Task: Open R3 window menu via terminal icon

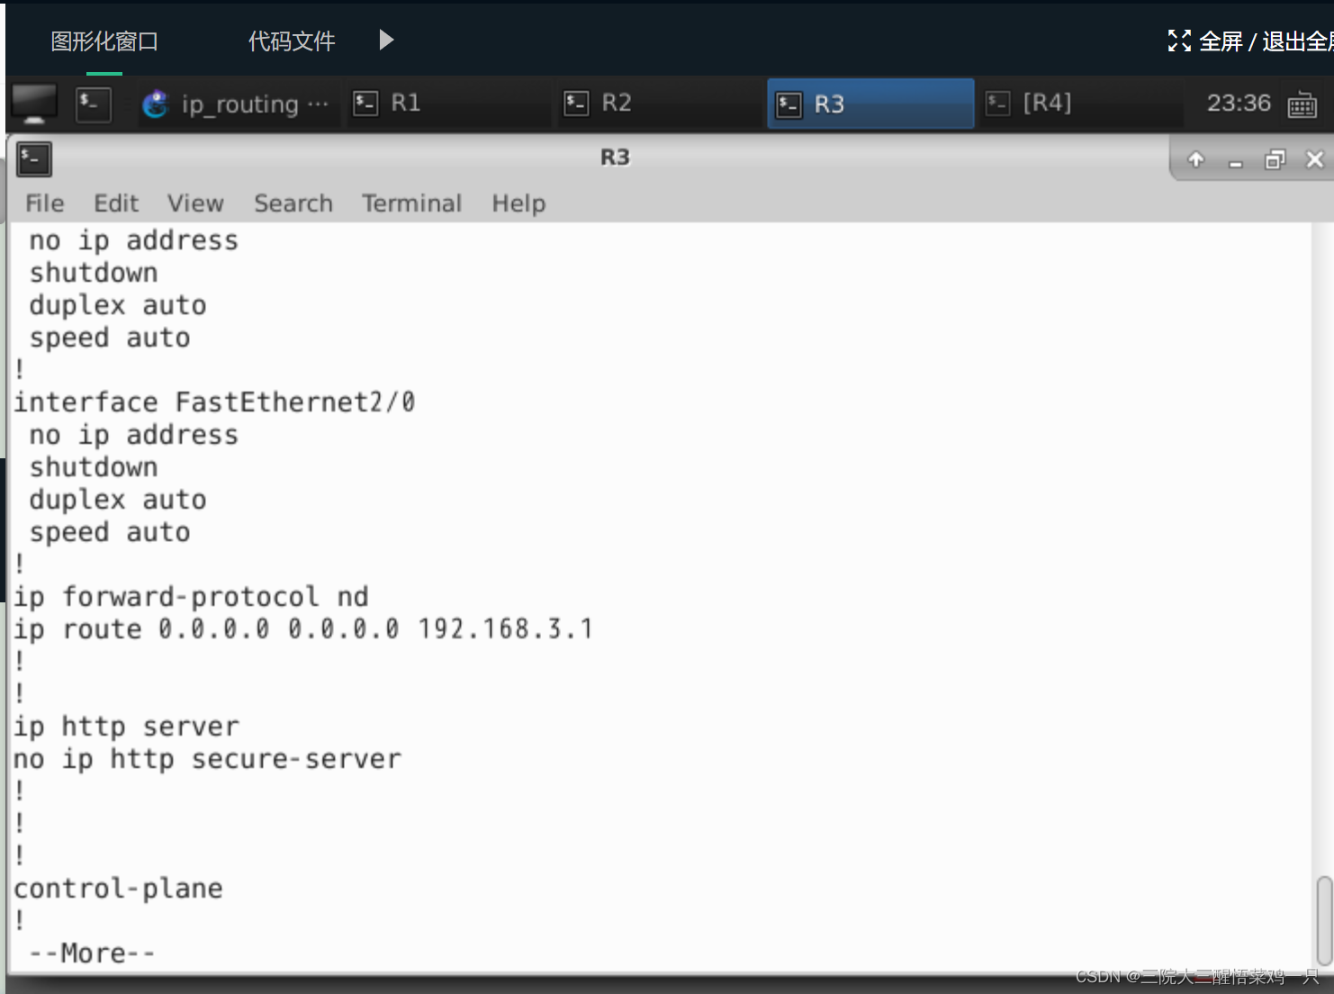Action: pos(34,159)
